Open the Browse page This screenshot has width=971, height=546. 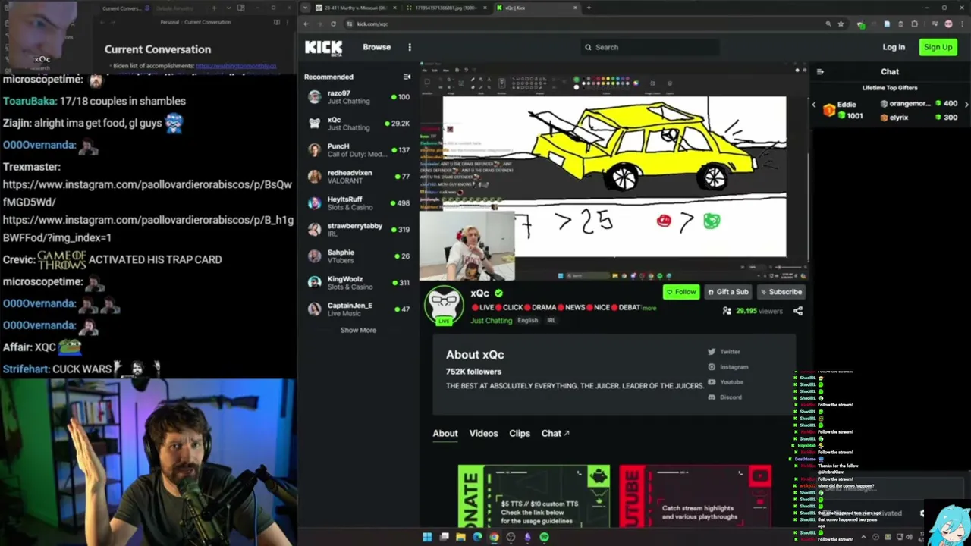click(376, 47)
